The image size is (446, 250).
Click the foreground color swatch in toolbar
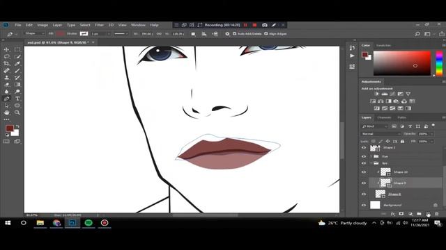pos(9,128)
